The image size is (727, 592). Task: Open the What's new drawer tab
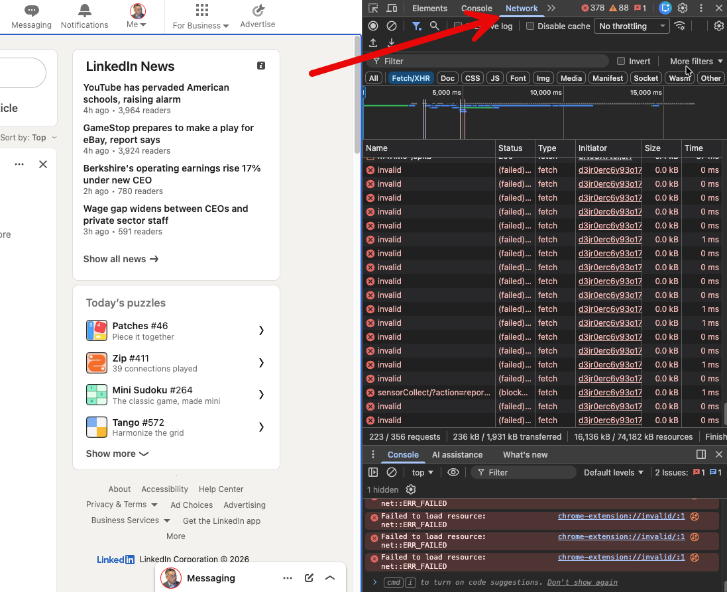526,455
